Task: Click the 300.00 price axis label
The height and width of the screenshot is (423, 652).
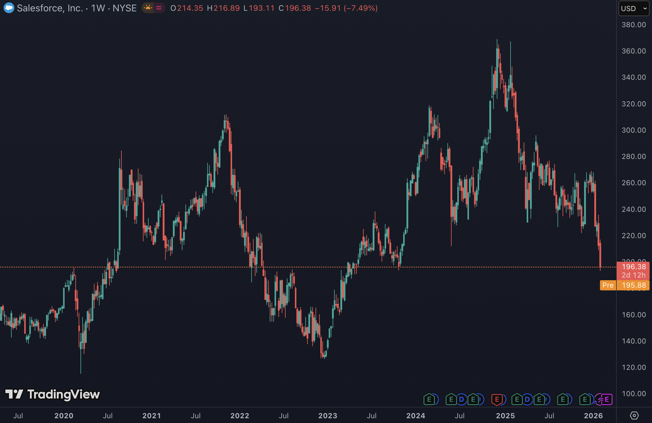Action: (634, 130)
